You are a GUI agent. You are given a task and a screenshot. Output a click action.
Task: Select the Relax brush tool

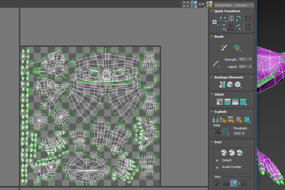click(237, 48)
